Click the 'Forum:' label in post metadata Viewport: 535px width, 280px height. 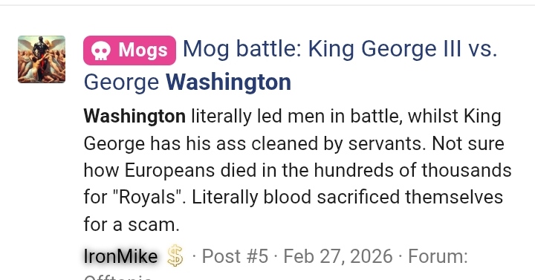click(x=438, y=256)
